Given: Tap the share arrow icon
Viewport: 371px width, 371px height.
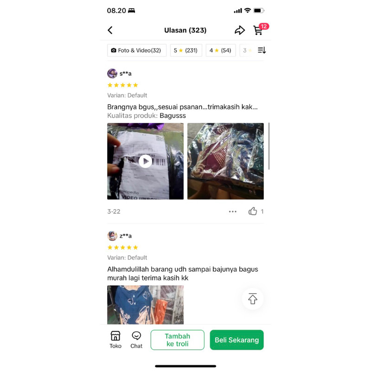Looking at the screenshot, I should [x=239, y=30].
